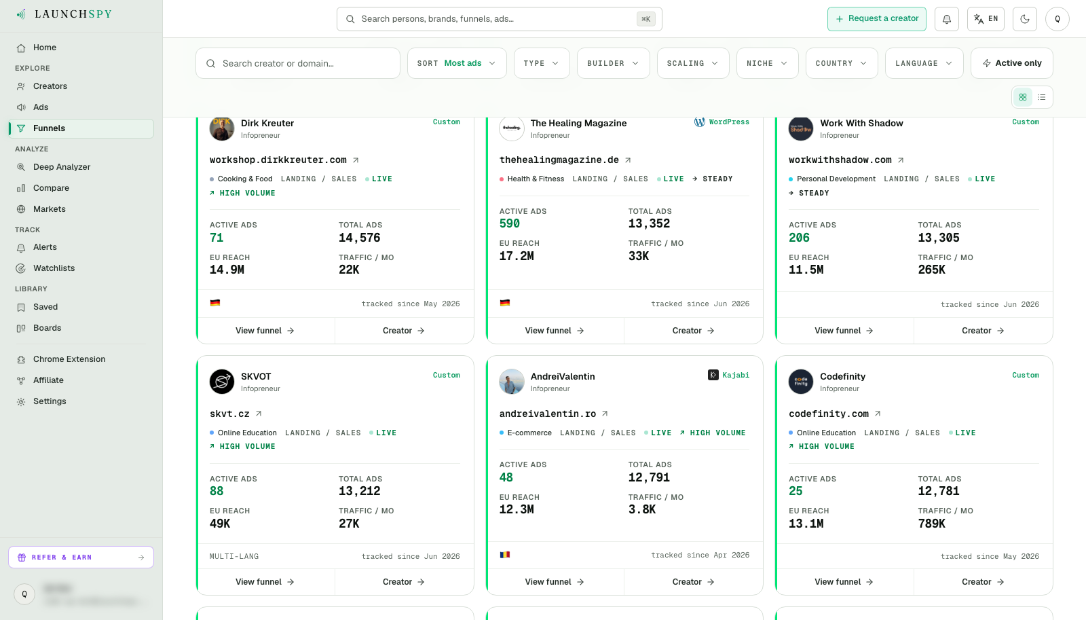Open the Sort Most ads dropdown

(457, 63)
